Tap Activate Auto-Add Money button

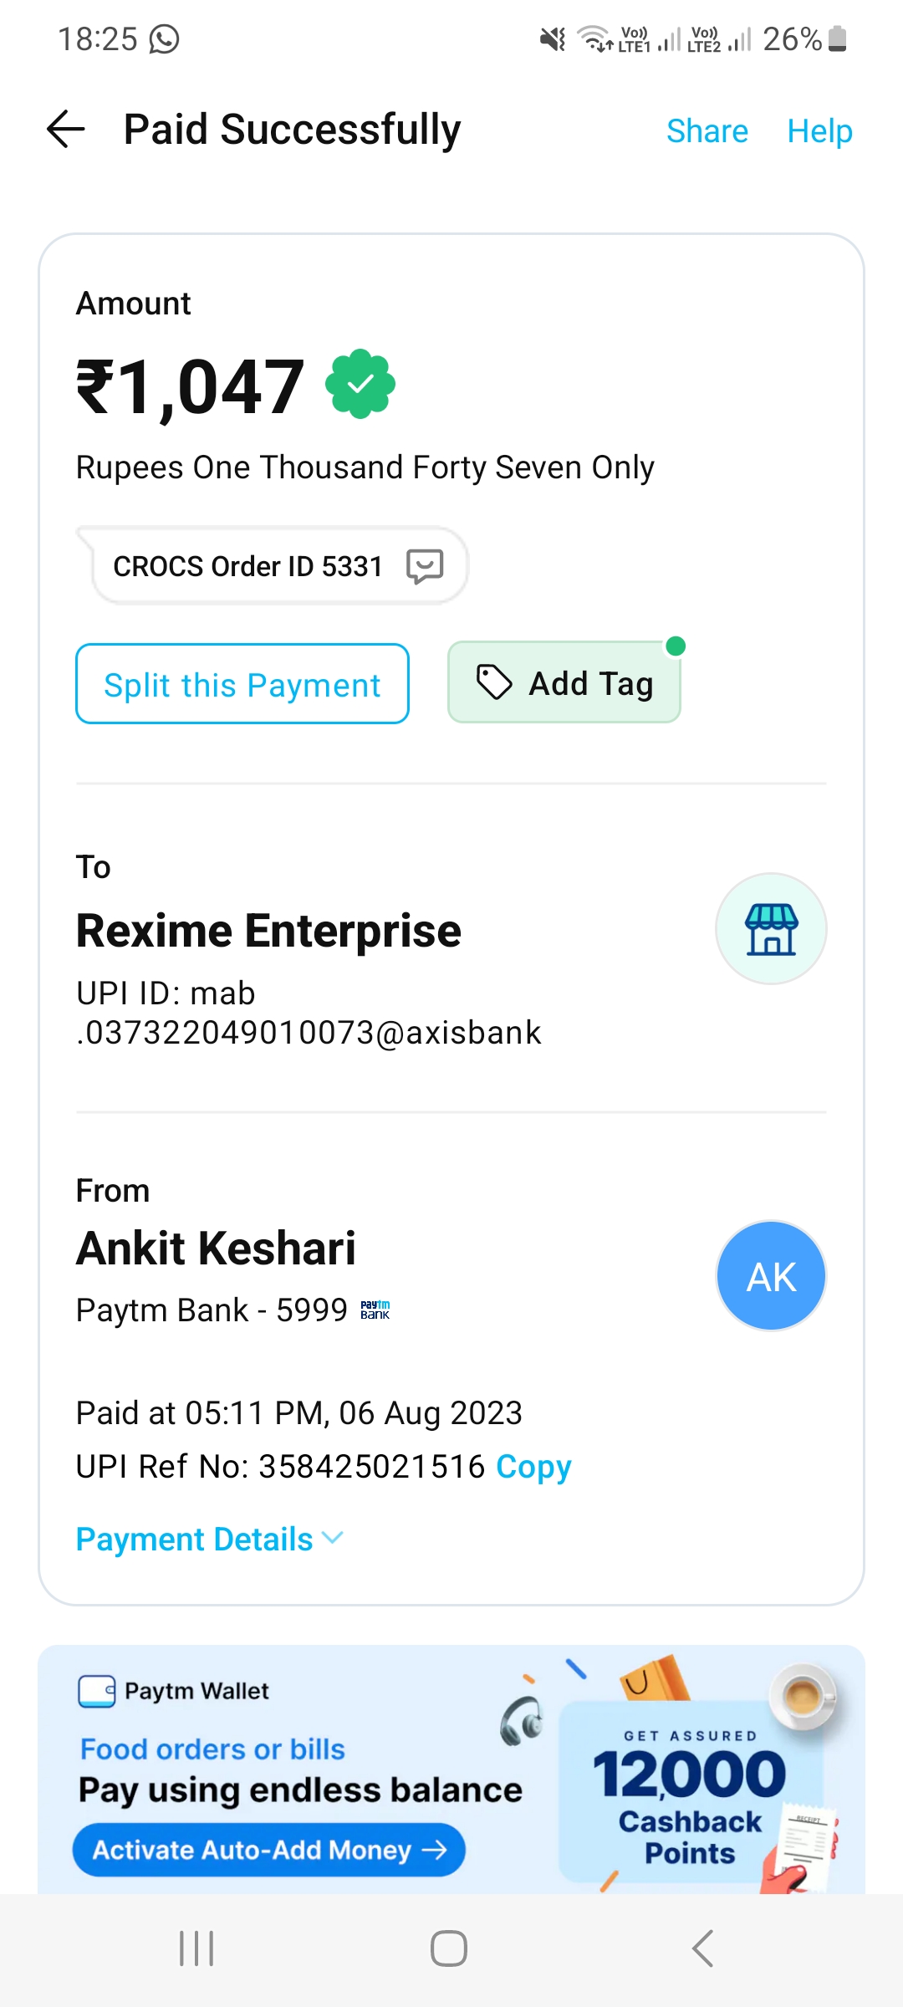269,1850
